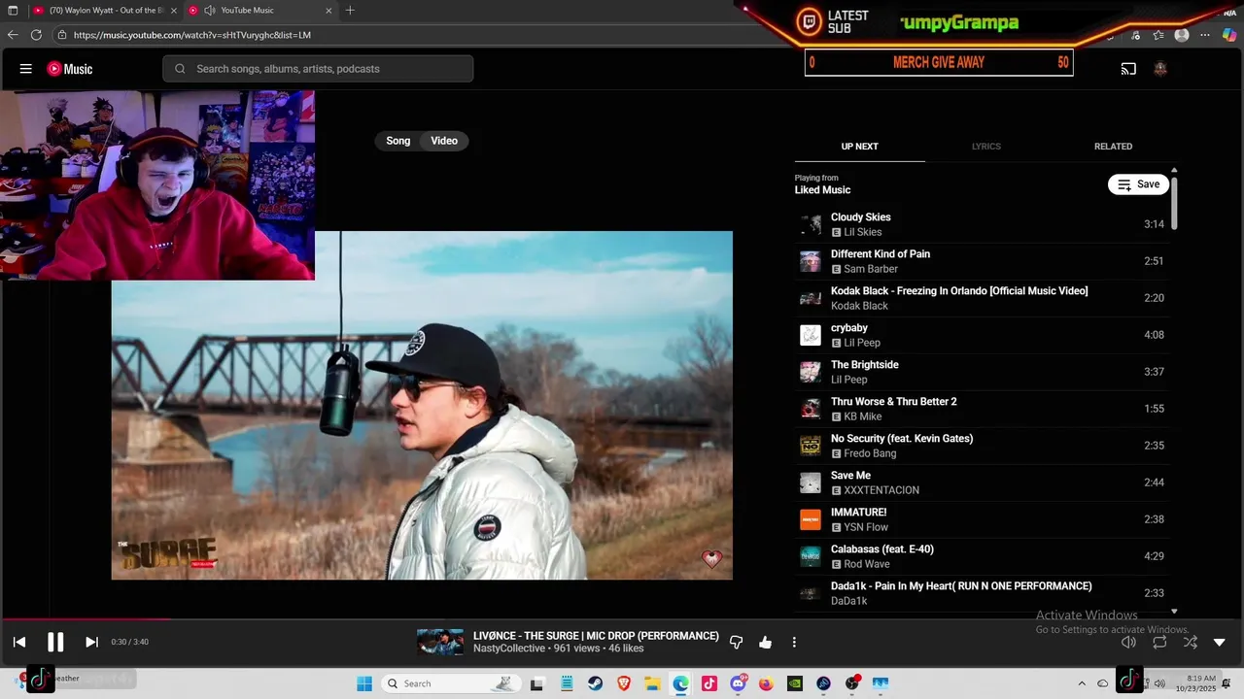This screenshot has width=1244, height=699.
Task: Adjust the volume speaker icon
Action: tap(1128, 642)
